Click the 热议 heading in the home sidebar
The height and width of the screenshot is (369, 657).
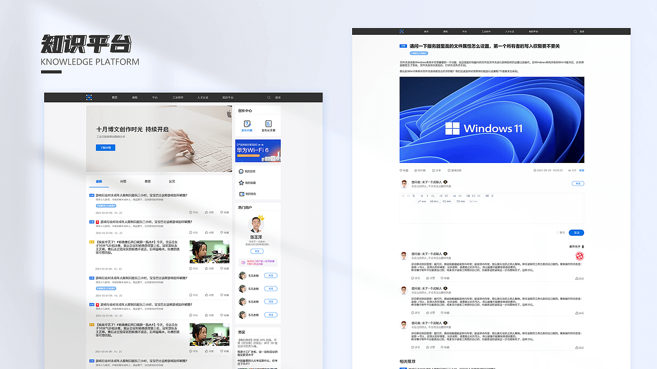click(x=241, y=332)
